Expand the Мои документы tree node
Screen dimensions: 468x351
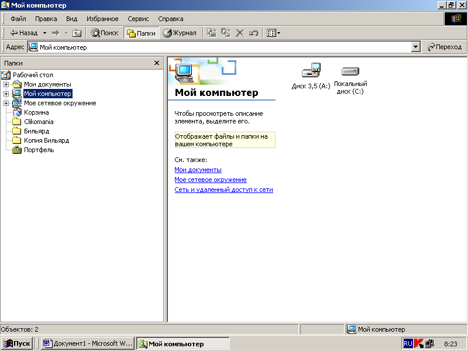pos(6,84)
